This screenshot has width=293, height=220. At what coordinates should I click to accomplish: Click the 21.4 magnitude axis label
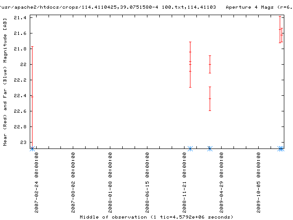coord(20,17)
